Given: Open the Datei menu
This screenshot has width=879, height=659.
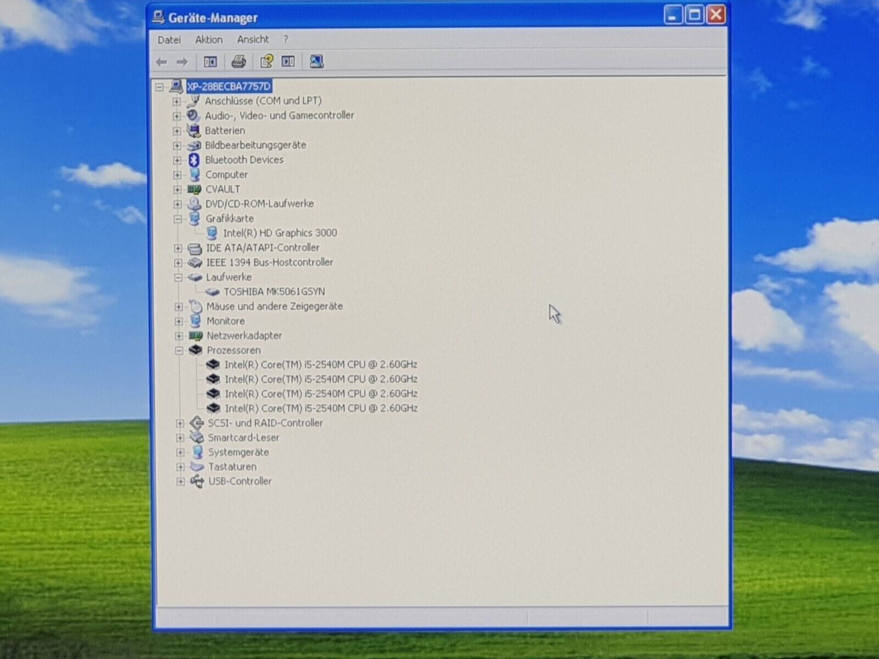Looking at the screenshot, I should pos(169,40).
